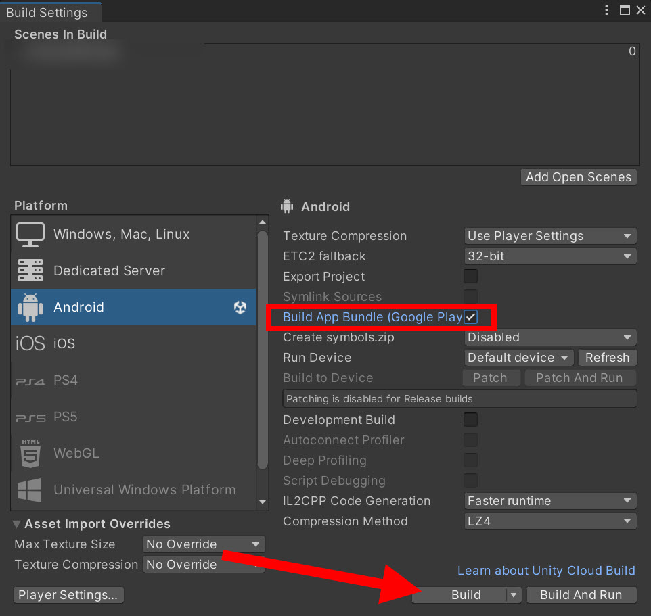Click the Windows, Mac, Linux monitor icon
The image size is (651, 616).
point(30,235)
